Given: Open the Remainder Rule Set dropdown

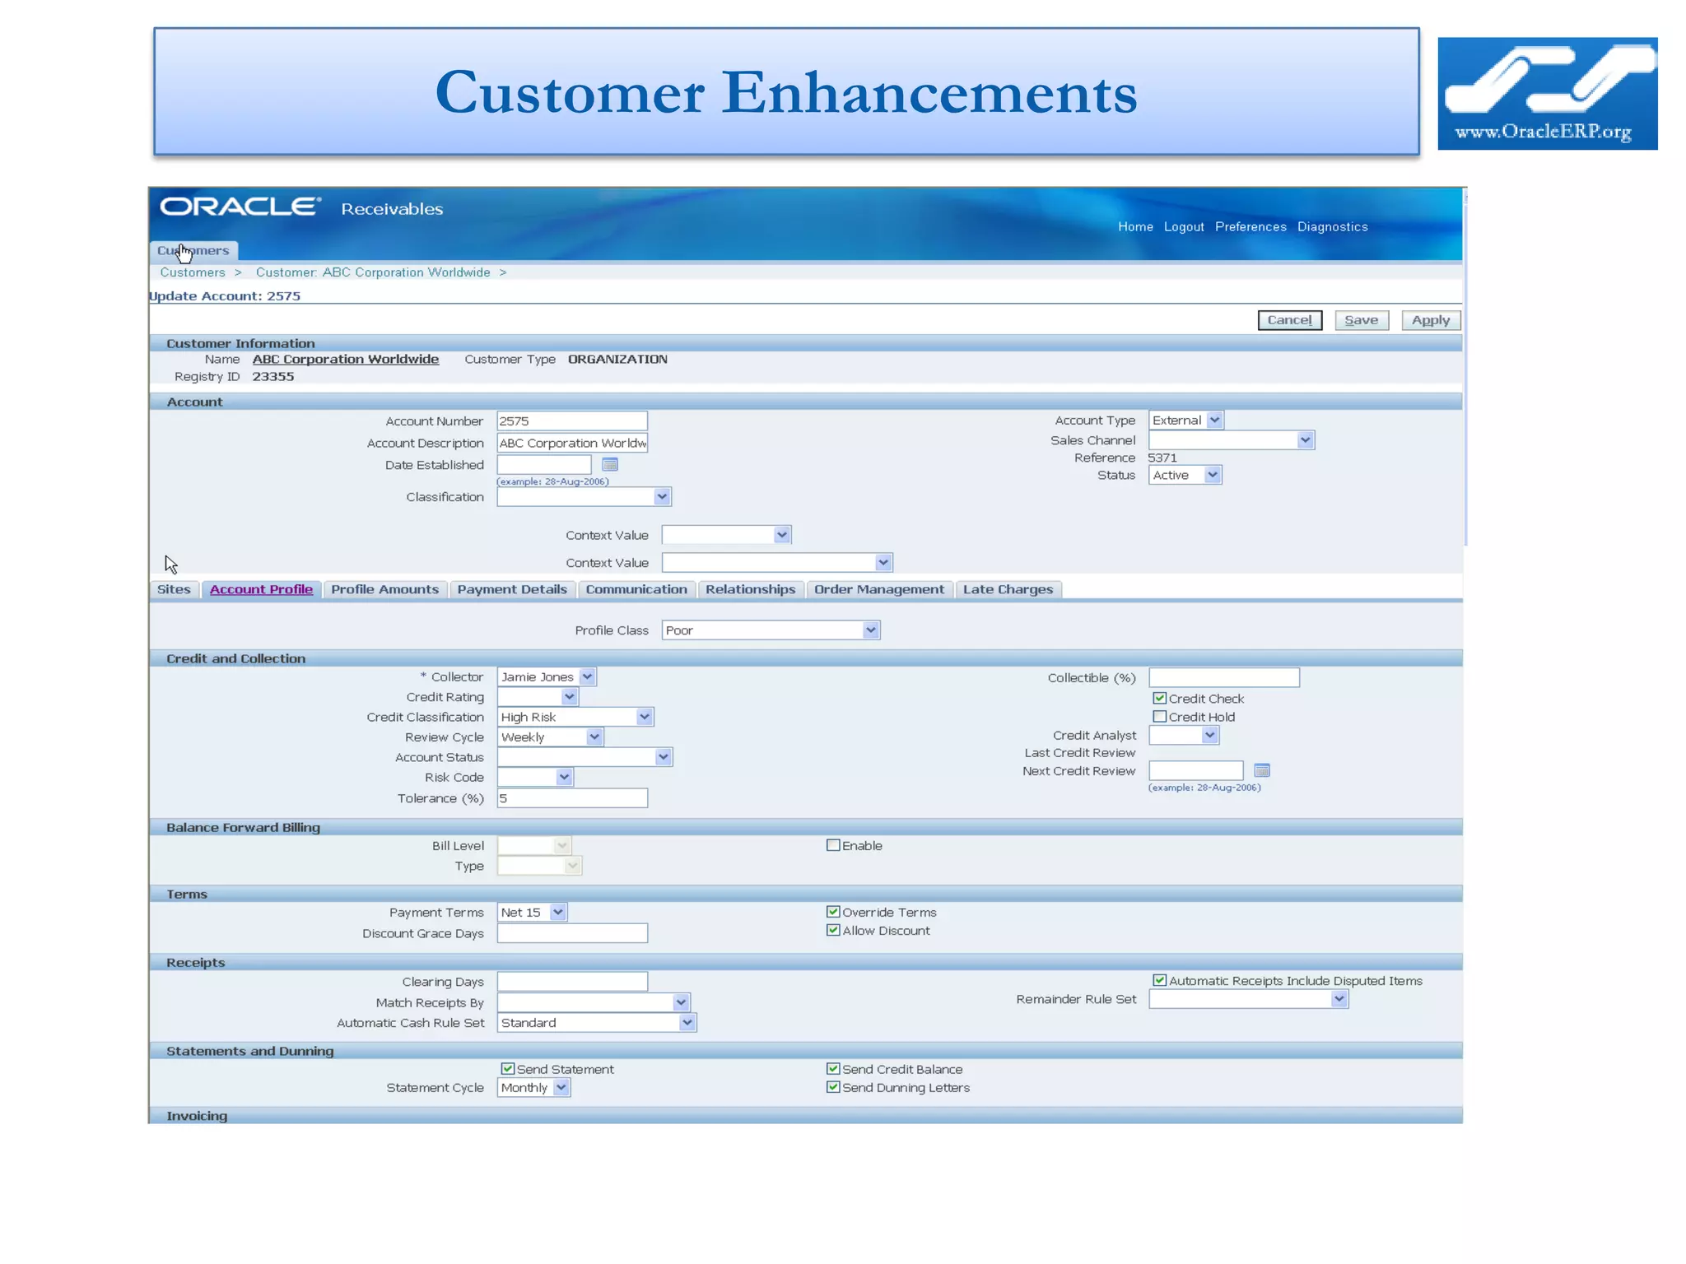Looking at the screenshot, I should (x=1249, y=999).
